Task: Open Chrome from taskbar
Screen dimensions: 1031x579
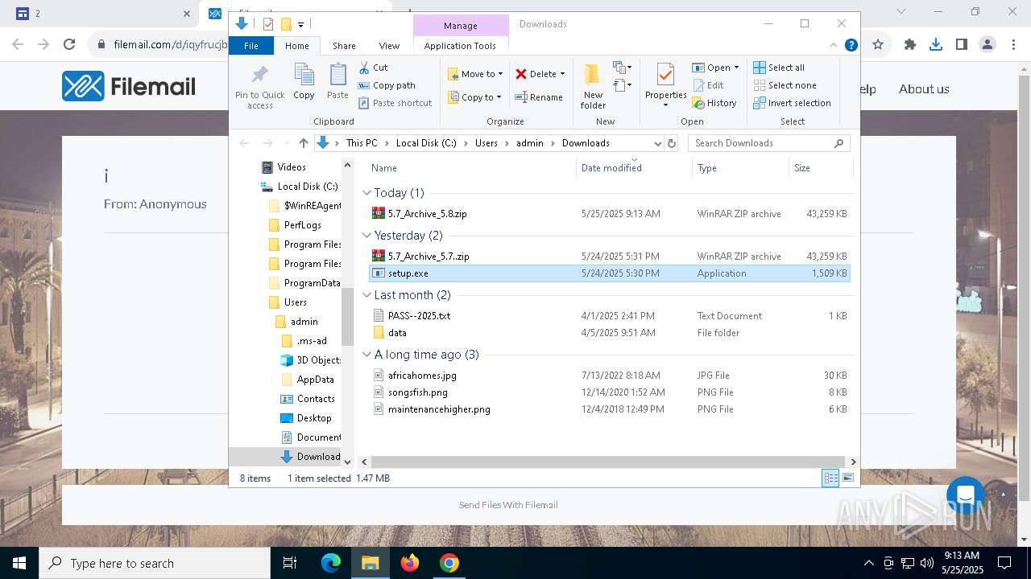Action: click(x=449, y=563)
